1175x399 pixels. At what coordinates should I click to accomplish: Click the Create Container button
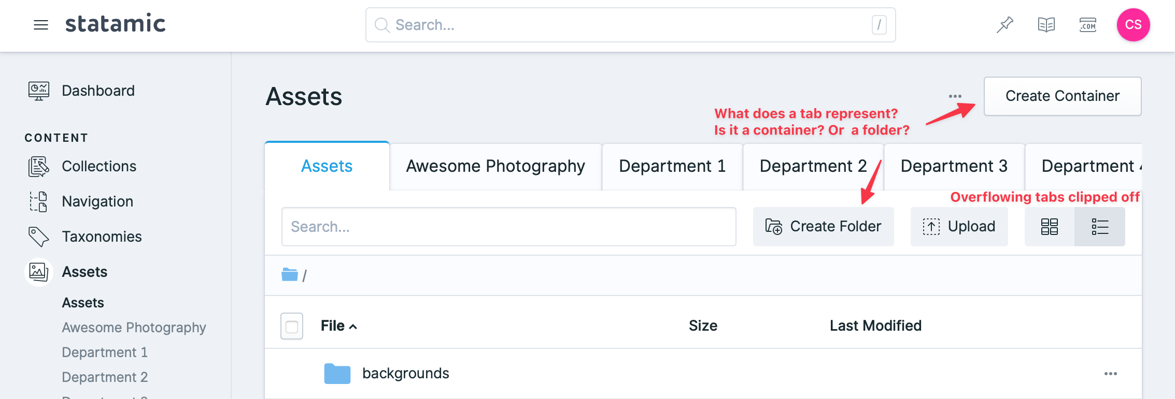point(1062,96)
